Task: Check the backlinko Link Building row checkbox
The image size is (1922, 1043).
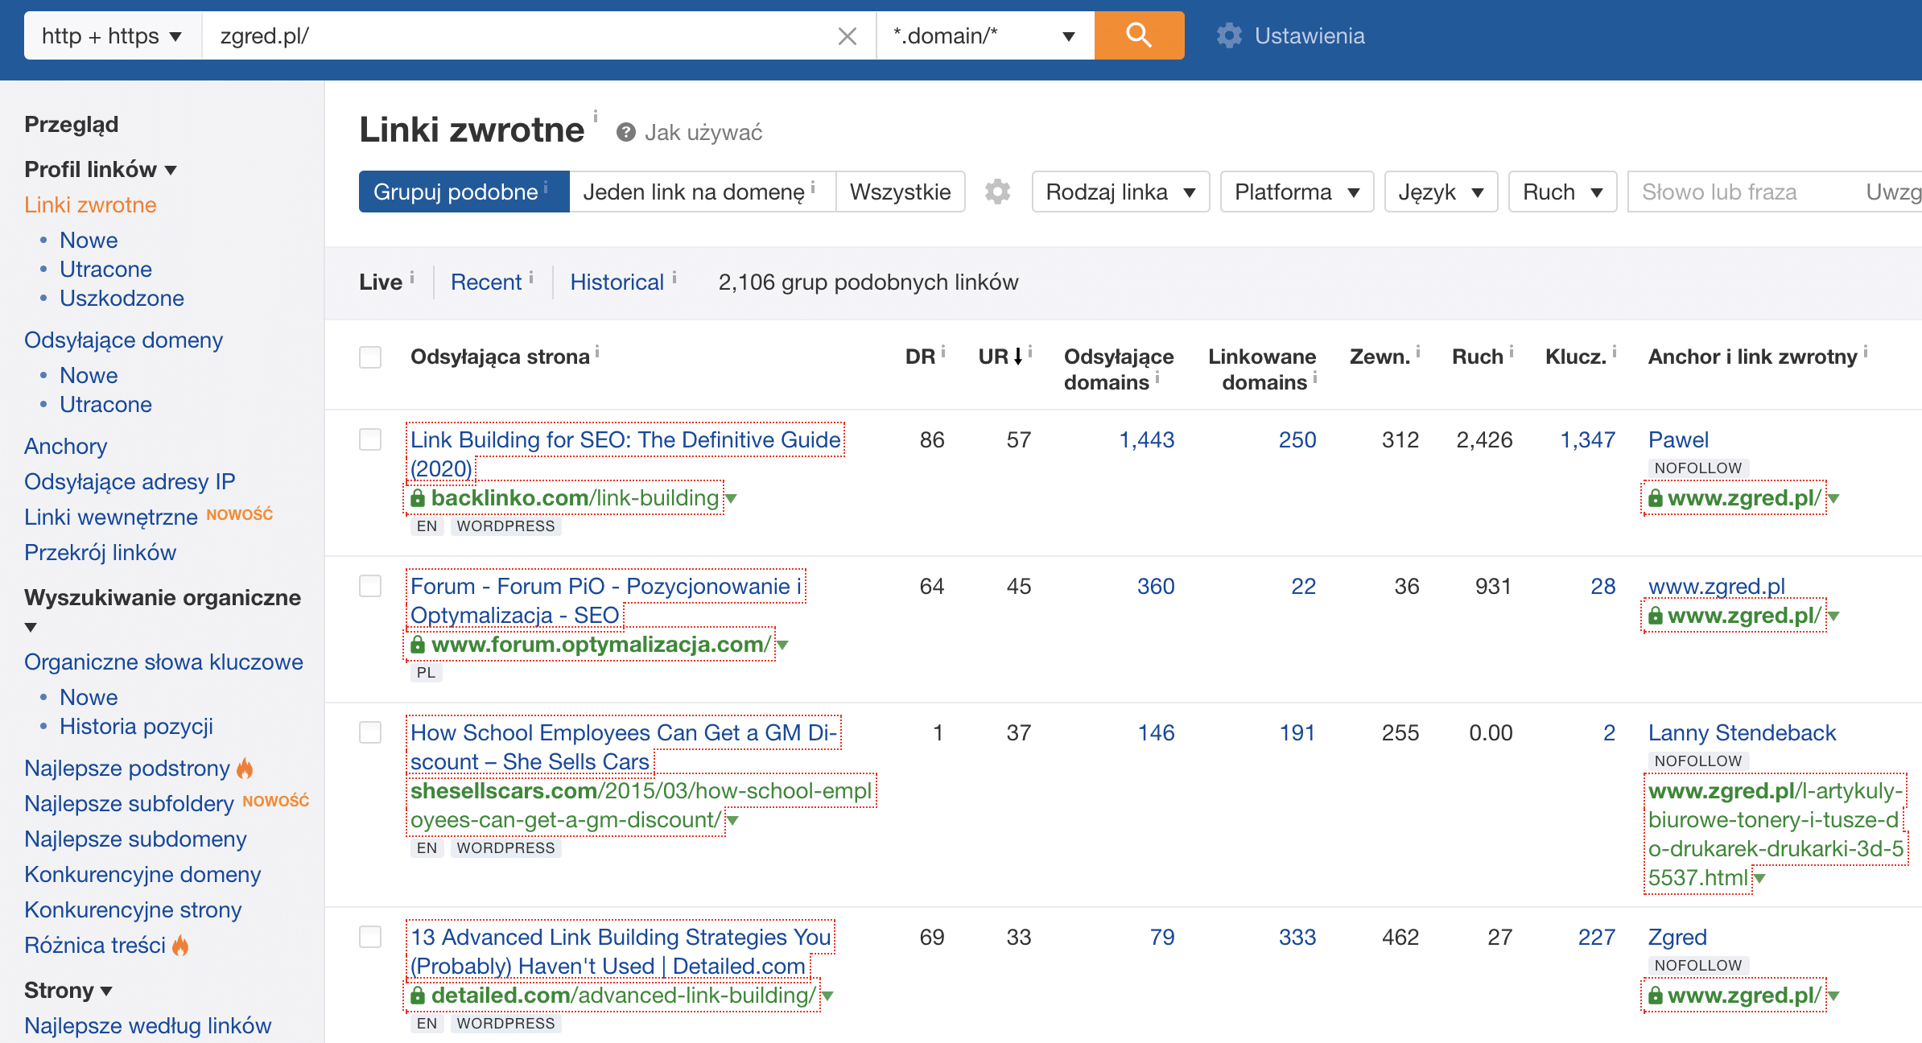Action: pyautogui.click(x=370, y=439)
